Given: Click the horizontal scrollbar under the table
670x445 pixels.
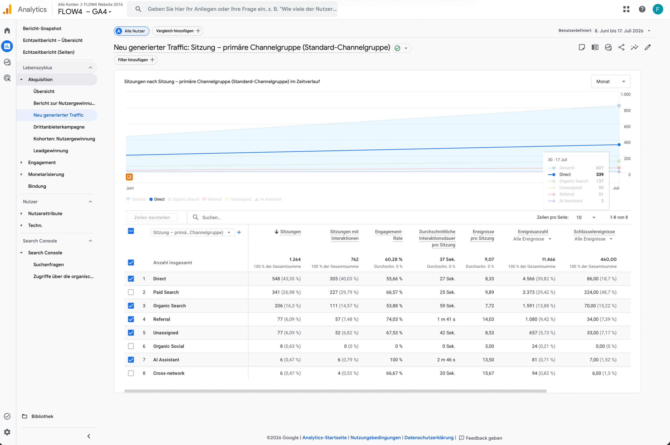Looking at the screenshot, I should point(336,391).
